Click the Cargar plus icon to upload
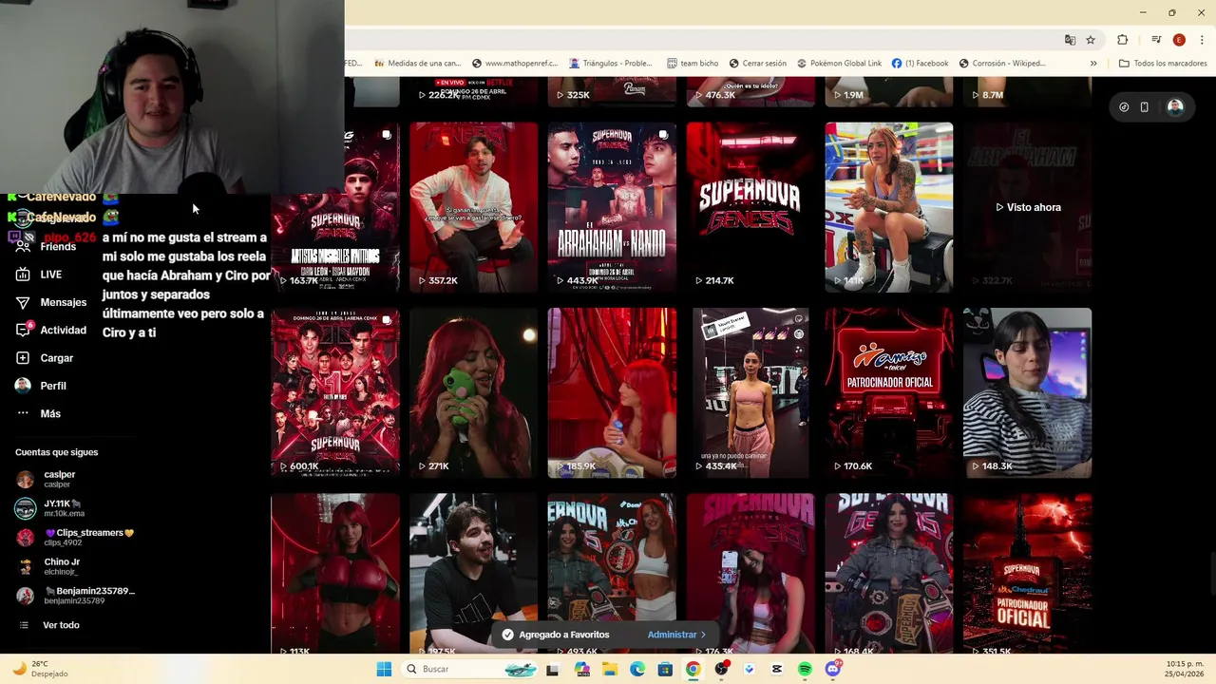The width and height of the screenshot is (1216, 684). [x=23, y=358]
